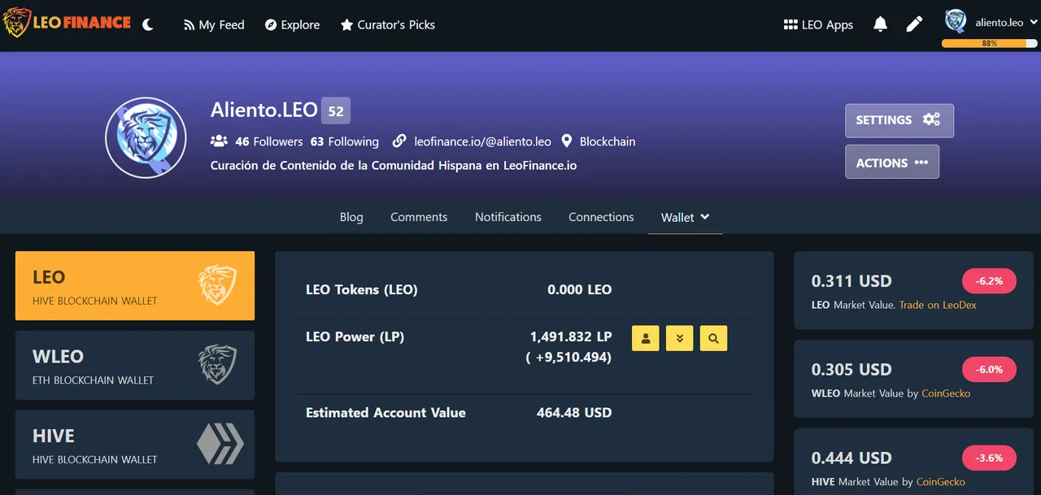Viewport: 1041px width, 495px height.
Task: Open My Feed
Action: [x=214, y=24]
